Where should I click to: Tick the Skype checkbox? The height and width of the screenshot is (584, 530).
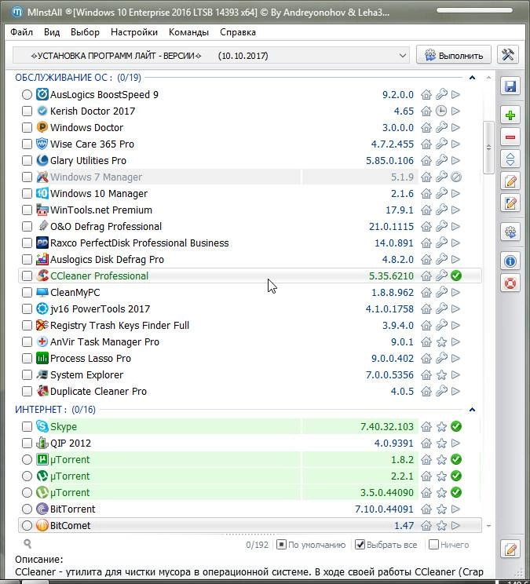pos(27,426)
